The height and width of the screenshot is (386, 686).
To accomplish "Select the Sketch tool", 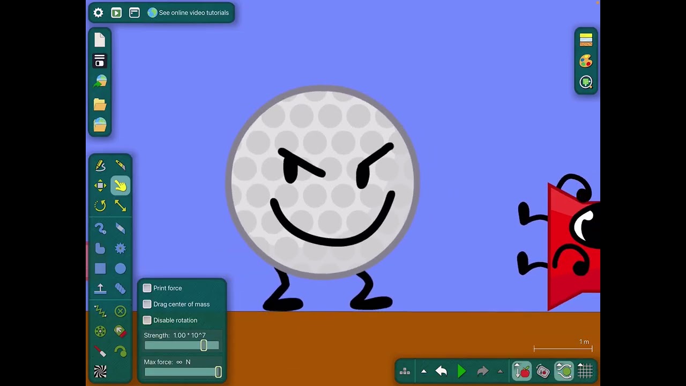I will 100,166.
